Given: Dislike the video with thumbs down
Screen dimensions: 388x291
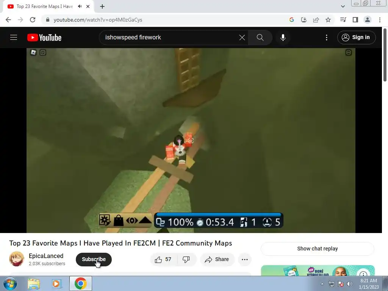Looking at the screenshot, I should (186, 259).
